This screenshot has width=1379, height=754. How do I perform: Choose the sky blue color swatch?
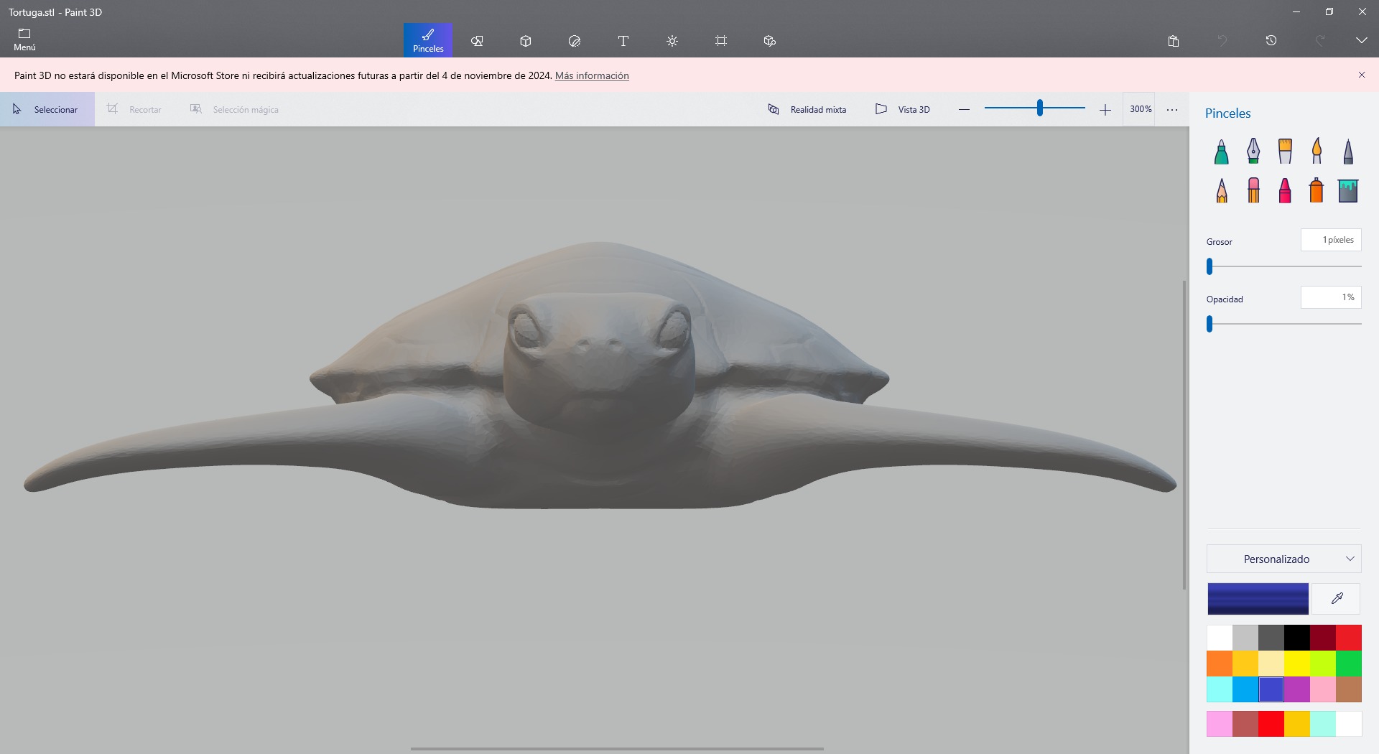click(x=1245, y=689)
